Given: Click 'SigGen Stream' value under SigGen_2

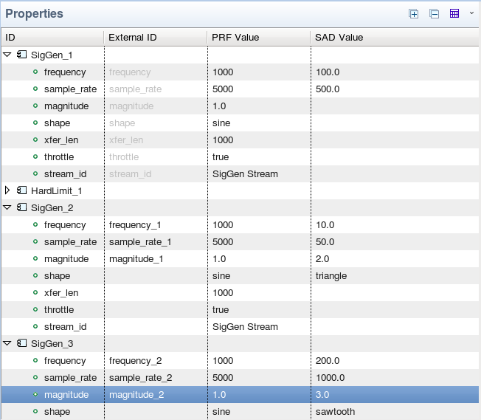Looking at the screenshot, I should click(245, 327).
